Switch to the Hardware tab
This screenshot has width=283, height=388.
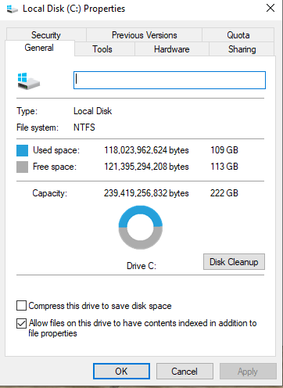tap(172, 49)
